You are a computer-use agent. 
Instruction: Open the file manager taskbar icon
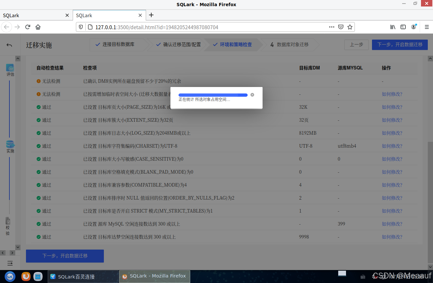(38, 276)
